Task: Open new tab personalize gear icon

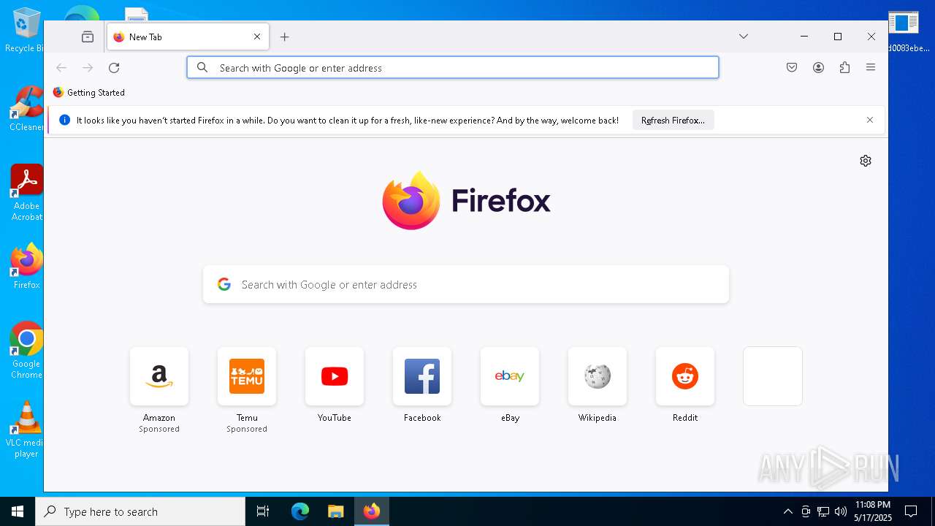Action: point(866,161)
